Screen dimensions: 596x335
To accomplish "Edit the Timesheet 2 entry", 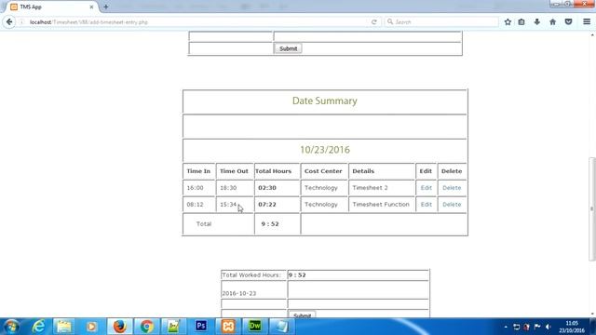I will [427, 188].
